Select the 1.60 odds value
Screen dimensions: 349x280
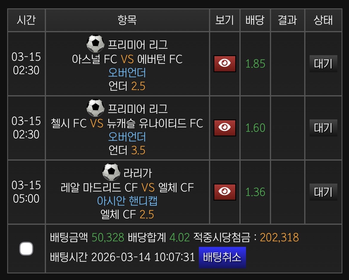[255, 128]
